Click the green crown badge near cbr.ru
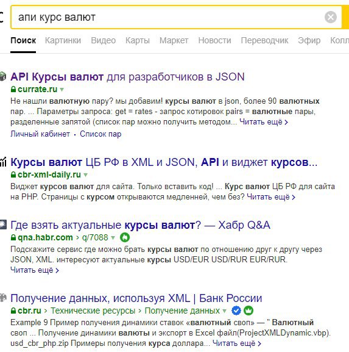The height and width of the screenshot is (352, 349). [249, 311]
